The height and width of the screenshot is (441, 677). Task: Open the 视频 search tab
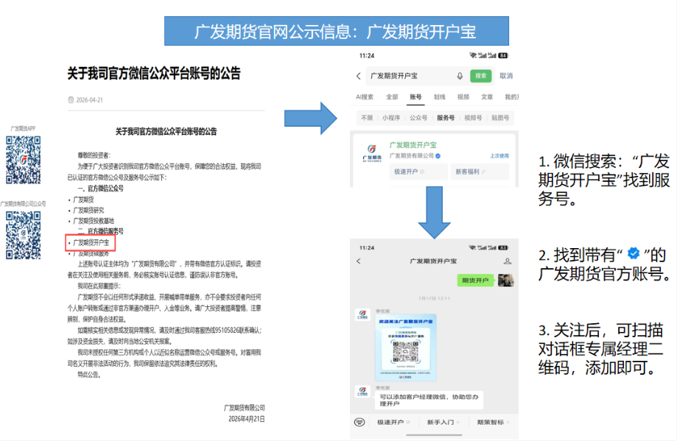coord(463,97)
